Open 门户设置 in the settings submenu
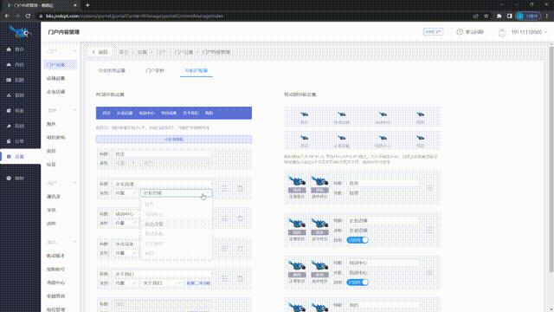The height and width of the screenshot is (312, 554). click(60, 65)
